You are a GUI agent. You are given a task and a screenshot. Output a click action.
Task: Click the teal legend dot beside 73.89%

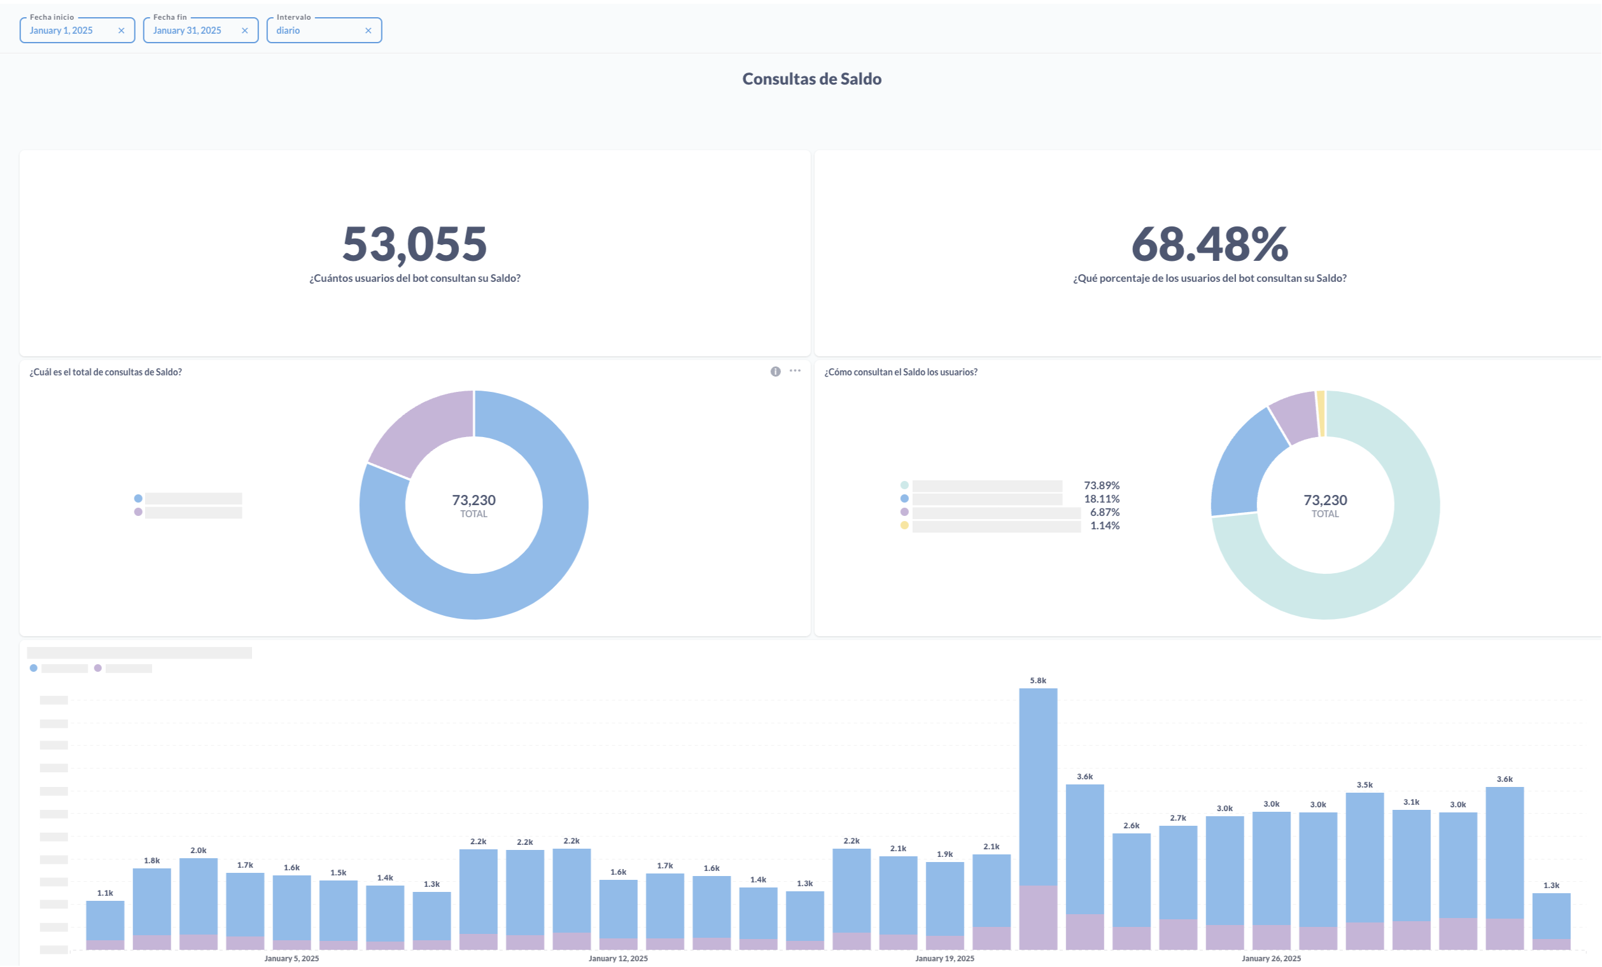pyautogui.click(x=904, y=485)
